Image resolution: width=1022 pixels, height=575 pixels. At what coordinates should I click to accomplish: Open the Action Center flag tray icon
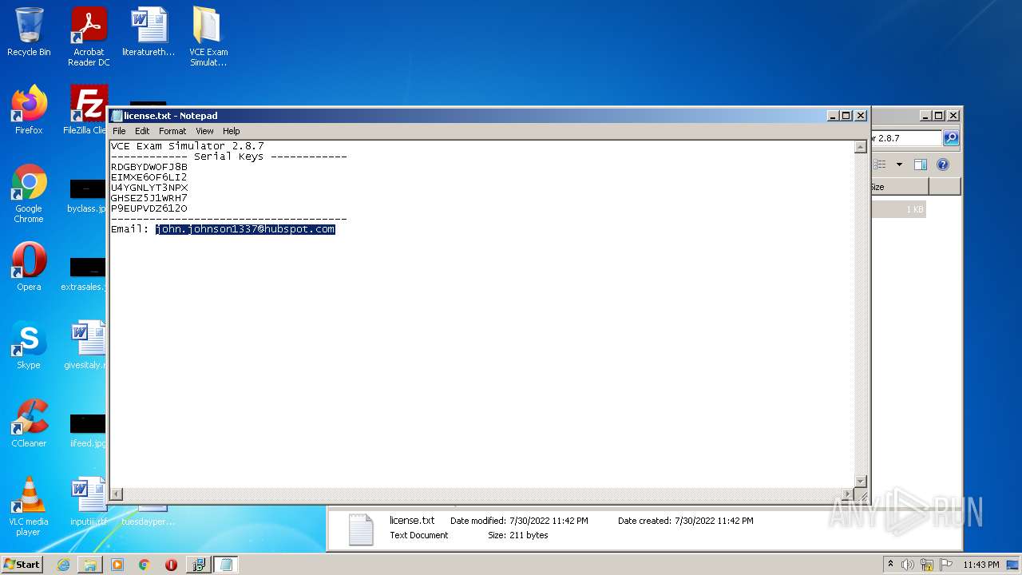coord(946,565)
